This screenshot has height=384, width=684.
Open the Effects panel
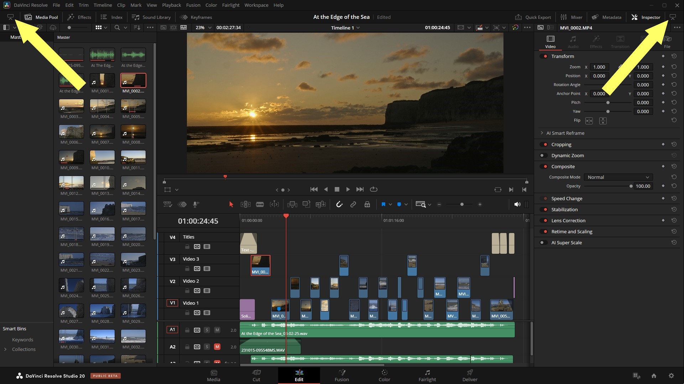79,17
